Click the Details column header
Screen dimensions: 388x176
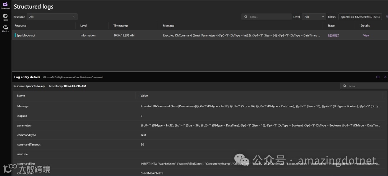click(x=365, y=26)
